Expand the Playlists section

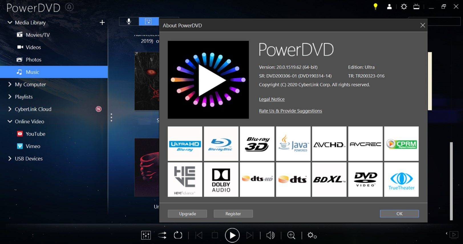coord(10,97)
